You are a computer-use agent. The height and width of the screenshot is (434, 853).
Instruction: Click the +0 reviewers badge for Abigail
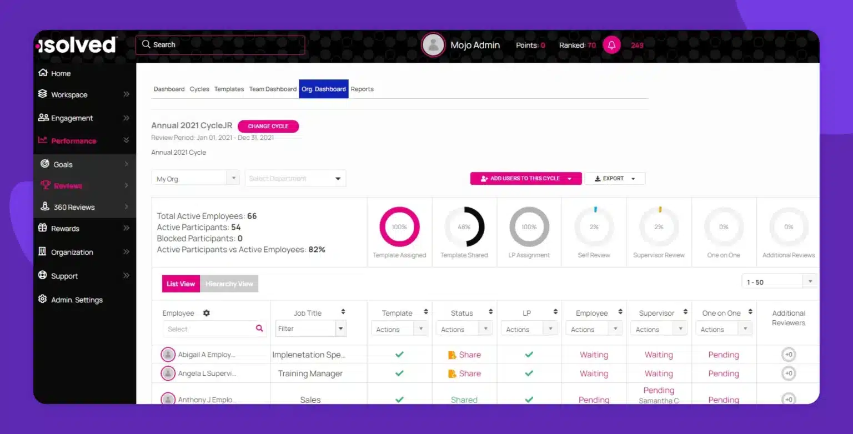789,355
